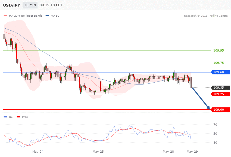This screenshot has height=157, width=231.
Task: Click the MA 50 legend label
Action: pyautogui.click(x=55, y=16)
